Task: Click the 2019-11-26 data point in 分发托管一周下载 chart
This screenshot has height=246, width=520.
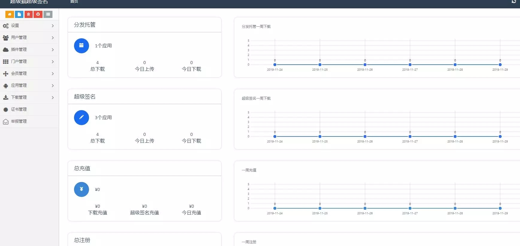Action: 365,65
